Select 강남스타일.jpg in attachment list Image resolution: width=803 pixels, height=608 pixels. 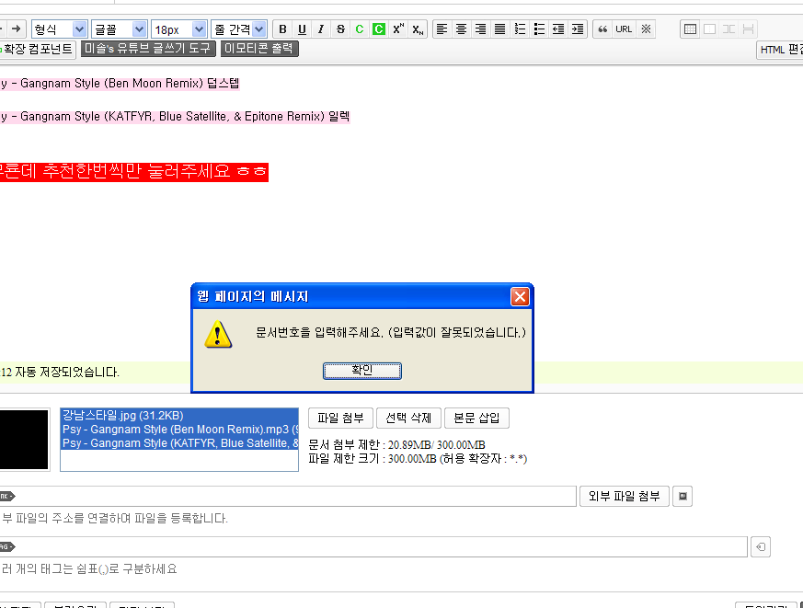pos(179,416)
